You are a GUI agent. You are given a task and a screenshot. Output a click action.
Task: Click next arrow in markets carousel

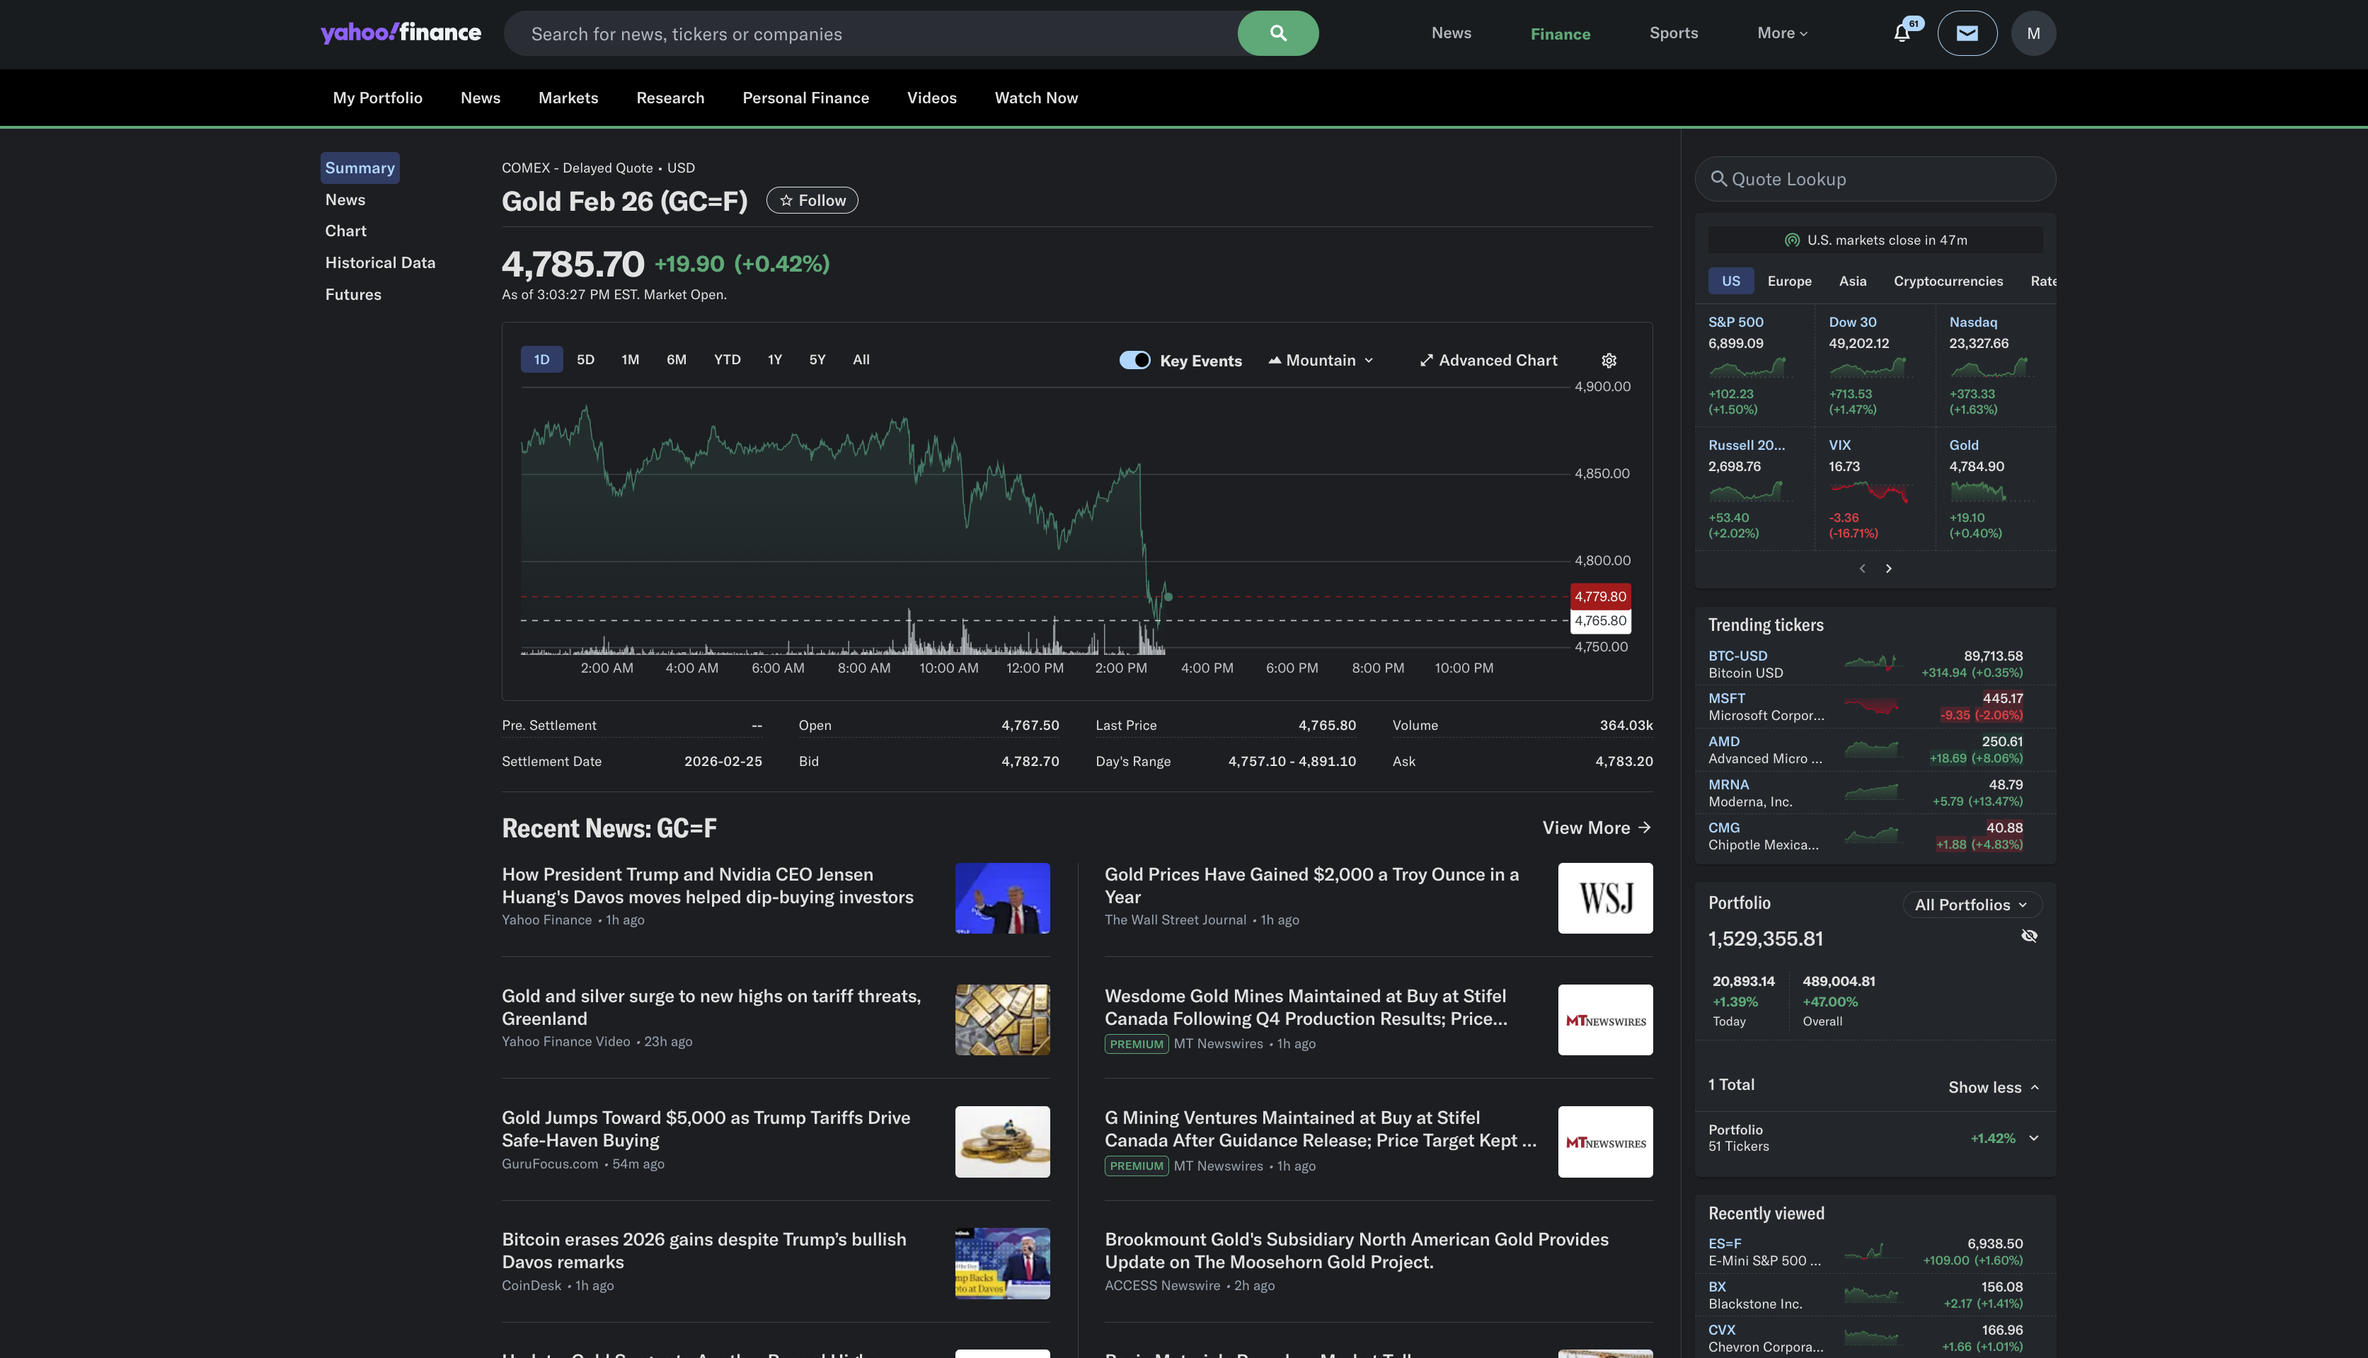click(x=1888, y=568)
